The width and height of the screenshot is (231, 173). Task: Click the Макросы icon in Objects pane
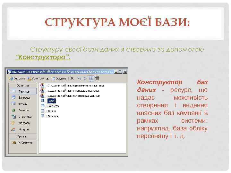13,123
